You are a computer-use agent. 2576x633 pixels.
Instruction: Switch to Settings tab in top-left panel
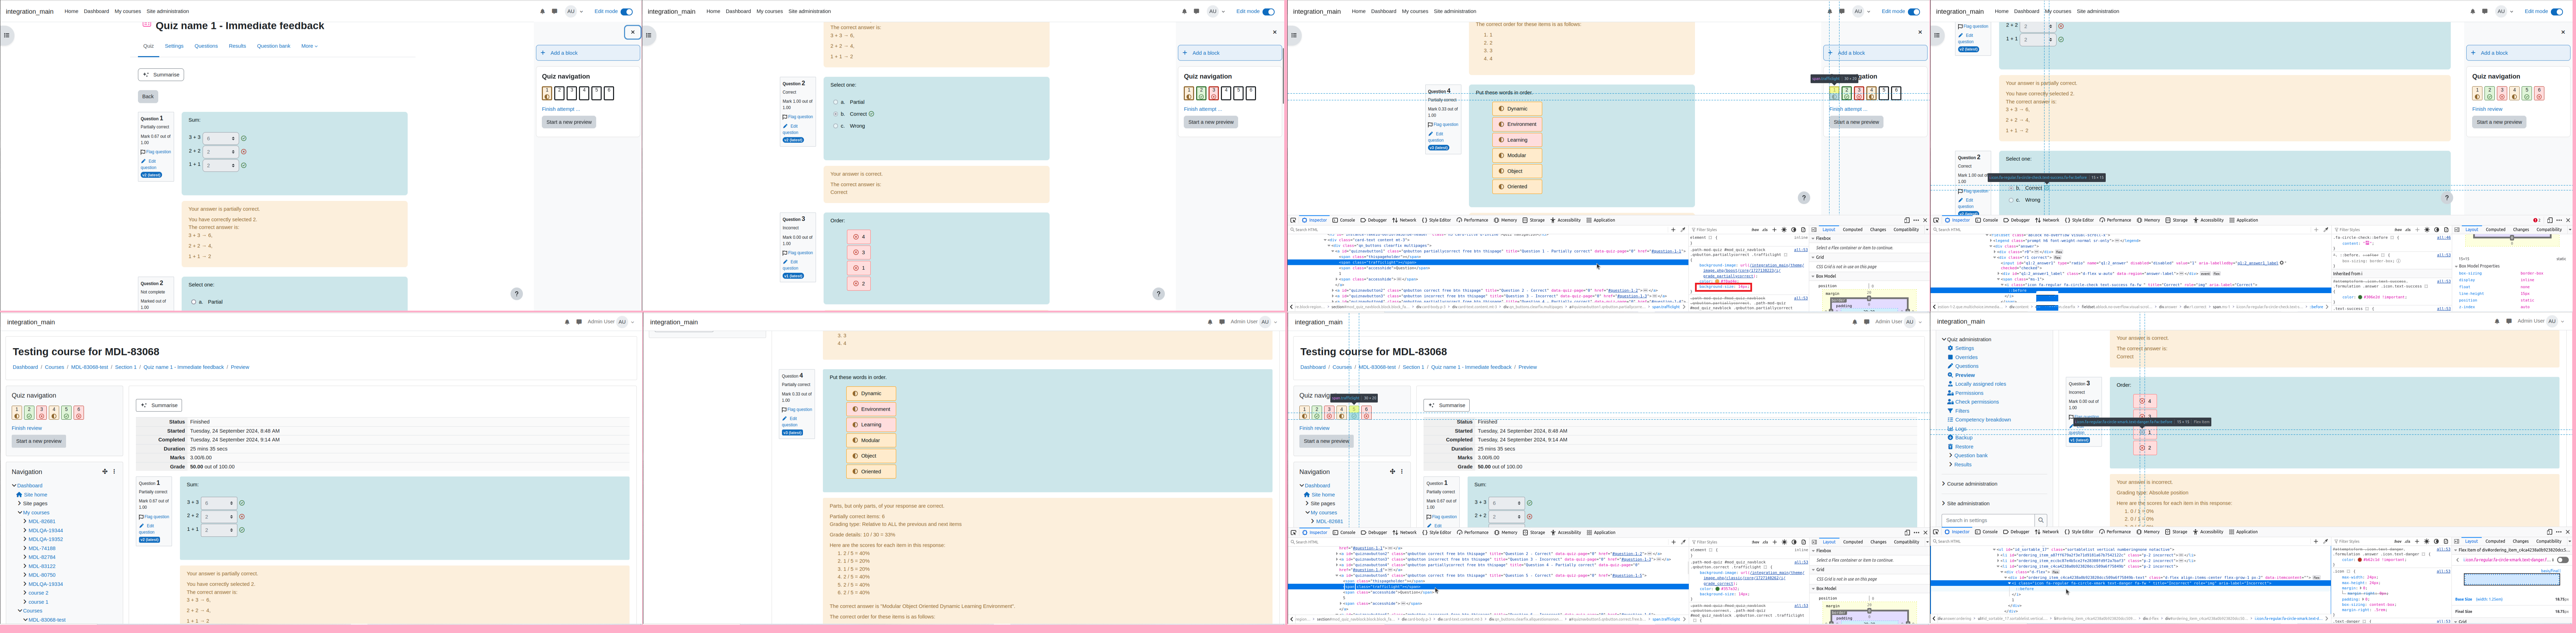(174, 46)
